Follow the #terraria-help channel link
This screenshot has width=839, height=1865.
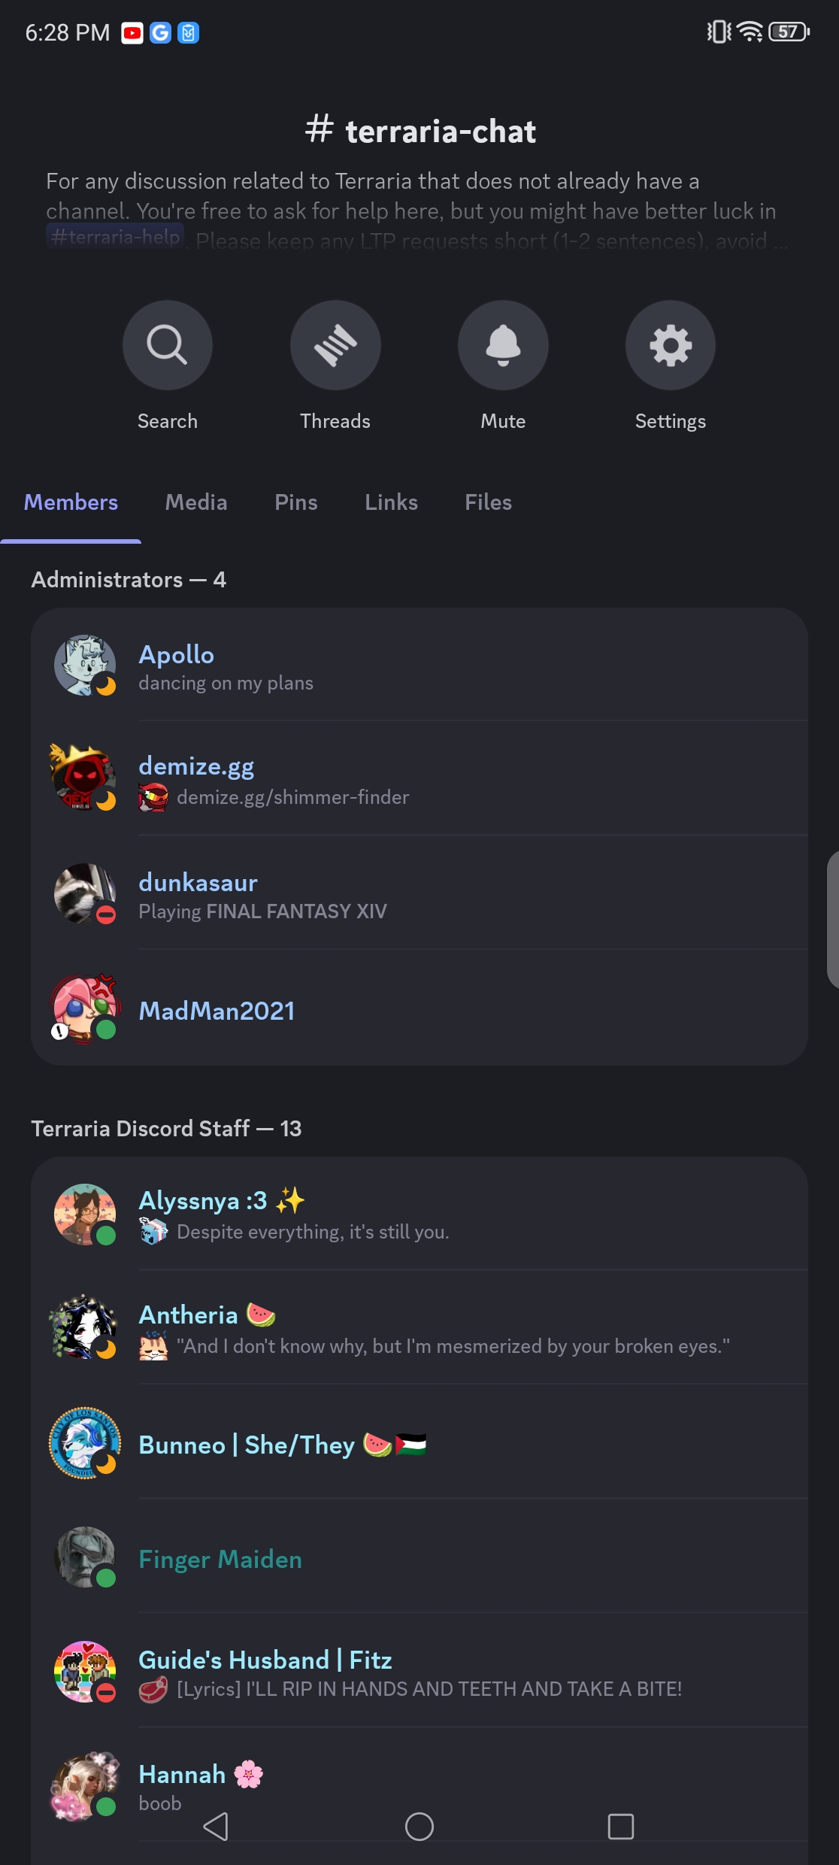pos(115,237)
